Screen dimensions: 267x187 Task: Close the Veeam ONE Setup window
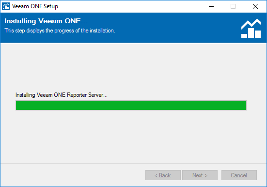255,6
